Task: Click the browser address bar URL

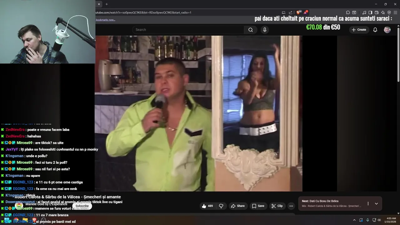Action: (143, 12)
